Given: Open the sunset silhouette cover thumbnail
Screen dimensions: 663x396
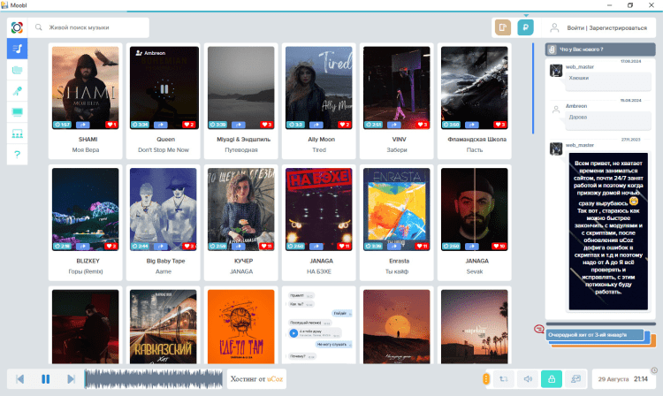Looking at the screenshot, I should (x=397, y=327).
